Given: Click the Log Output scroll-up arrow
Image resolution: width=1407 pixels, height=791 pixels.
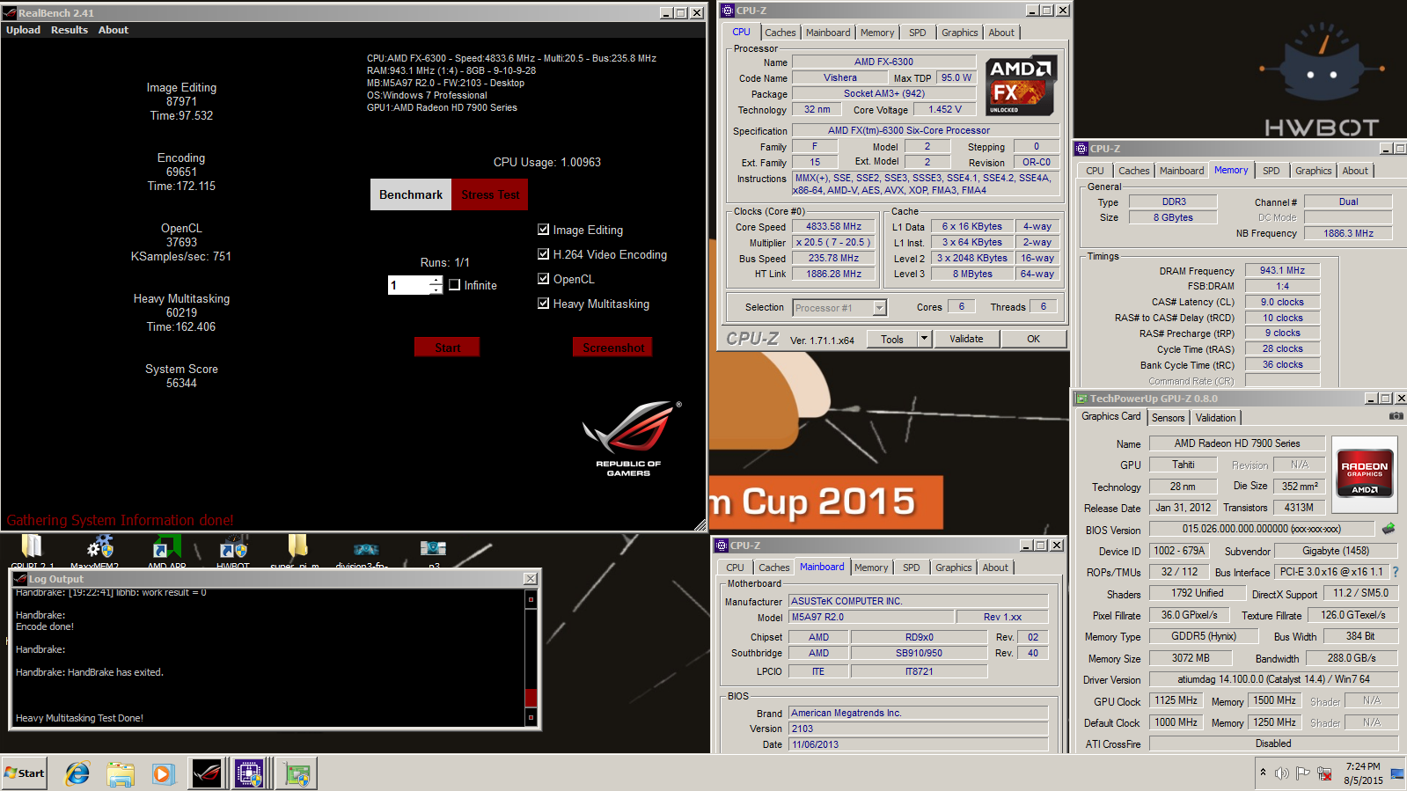Looking at the screenshot, I should [531, 599].
